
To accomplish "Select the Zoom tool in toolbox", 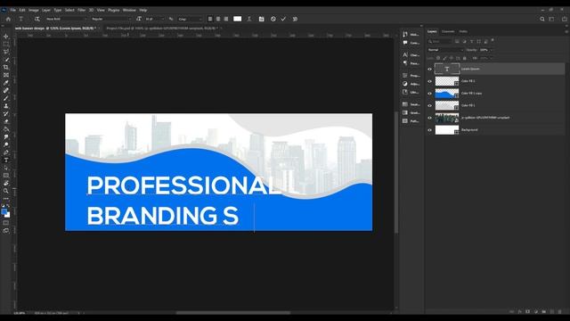I will 6,191.
